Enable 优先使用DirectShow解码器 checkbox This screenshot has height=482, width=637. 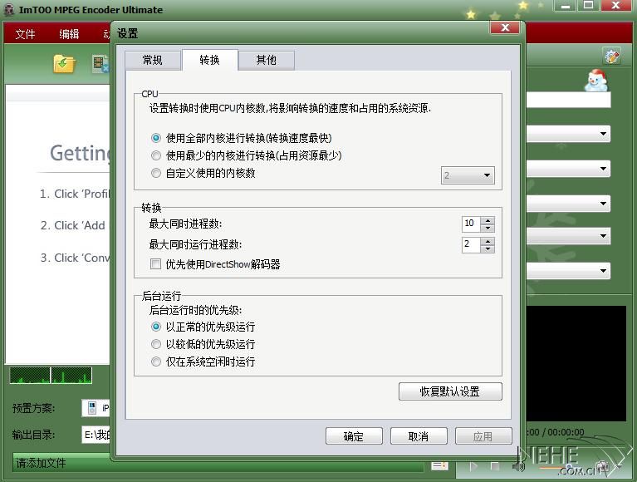click(x=156, y=264)
